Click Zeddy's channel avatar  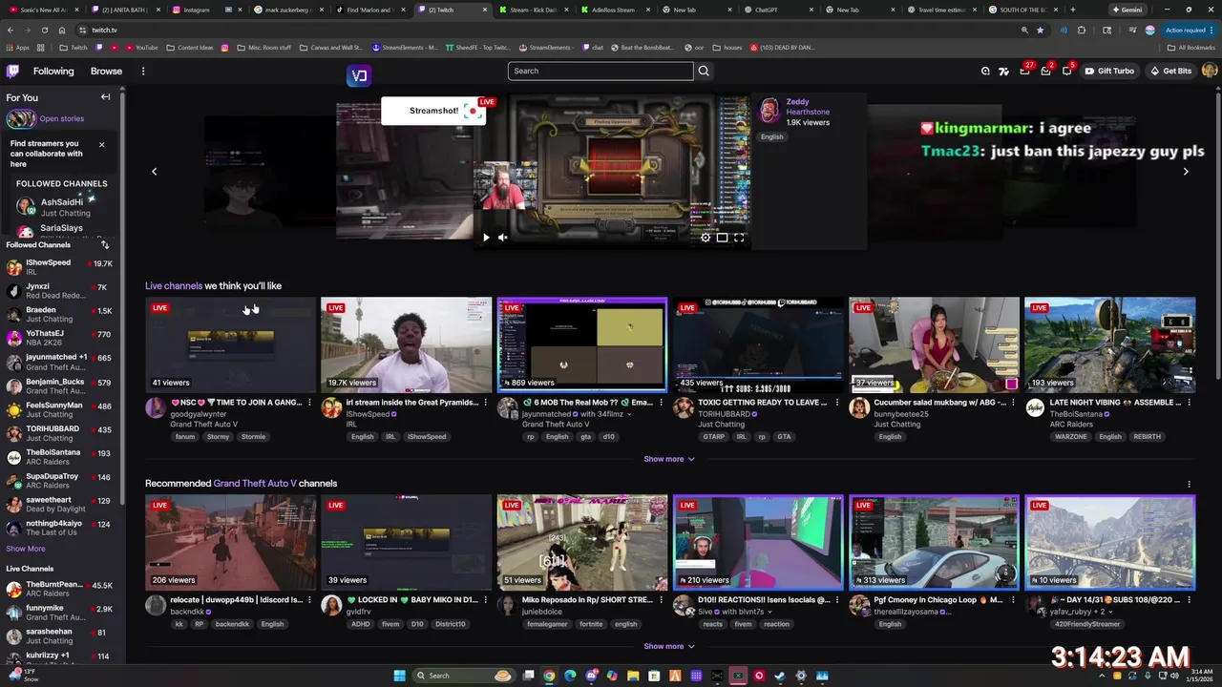coord(769,110)
